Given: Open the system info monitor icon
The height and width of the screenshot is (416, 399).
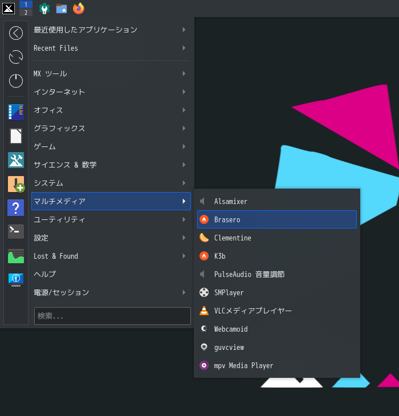Looking at the screenshot, I should click(16, 280).
